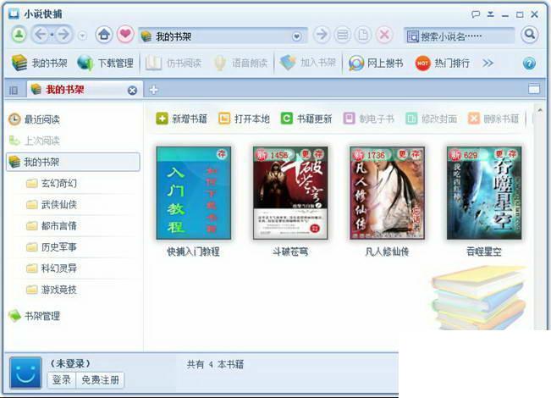The width and height of the screenshot is (551, 398).
Task: Open 书架管理 in the sidebar
Action: pos(34,316)
